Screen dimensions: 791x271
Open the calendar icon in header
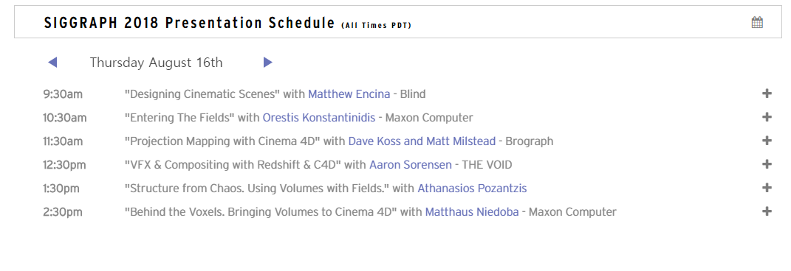[757, 22]
